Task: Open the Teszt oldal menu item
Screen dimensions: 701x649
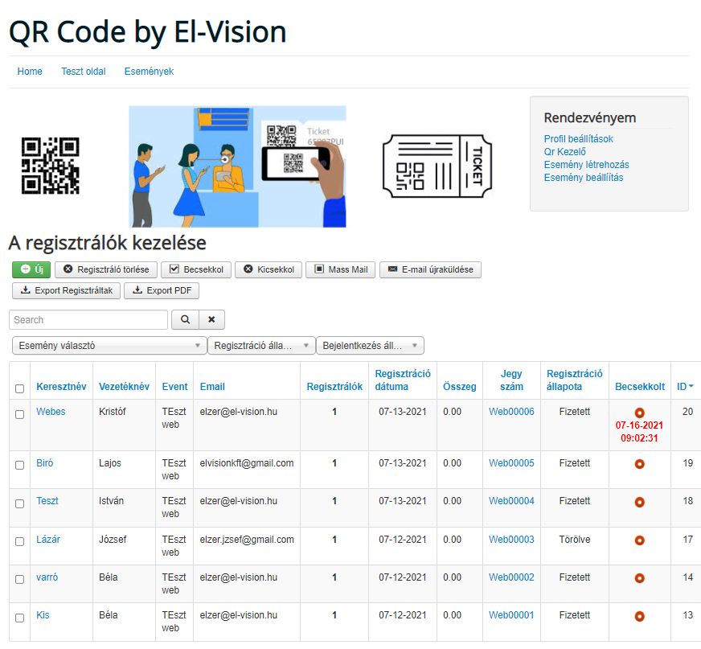Action: point(84,72)
